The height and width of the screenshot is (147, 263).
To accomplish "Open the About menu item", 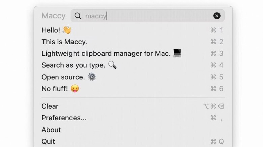I will [51, 130].
